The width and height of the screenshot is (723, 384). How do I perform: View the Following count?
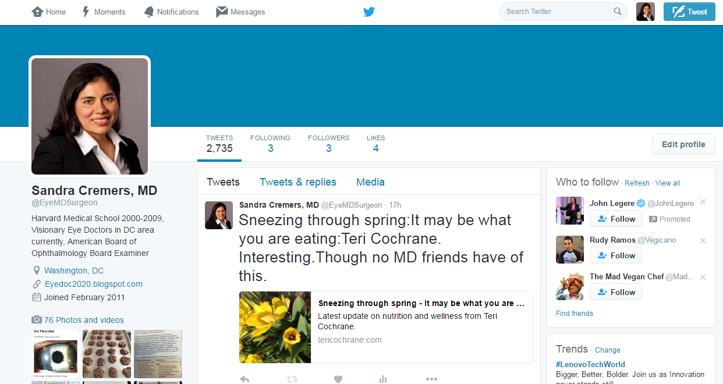click(x=270, y=144)
